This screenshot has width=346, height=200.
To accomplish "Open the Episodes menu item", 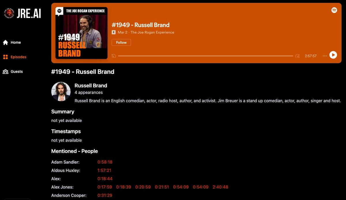I will [x=18, y=57].
